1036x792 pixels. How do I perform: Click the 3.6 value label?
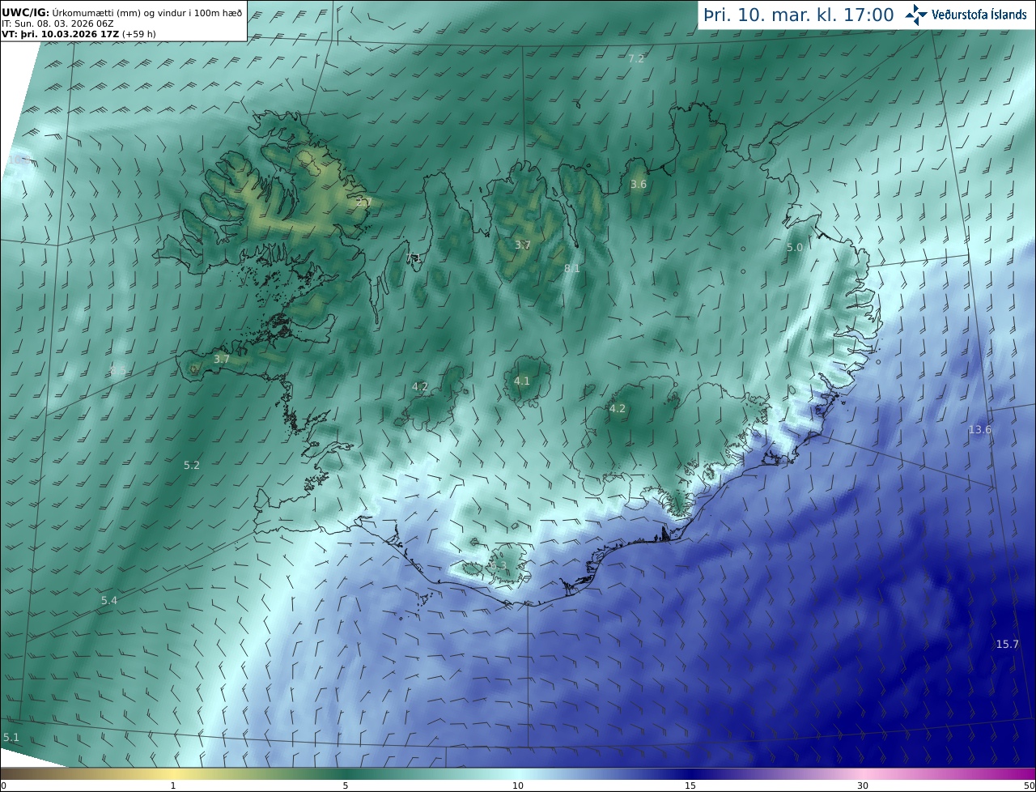[639, 184]
